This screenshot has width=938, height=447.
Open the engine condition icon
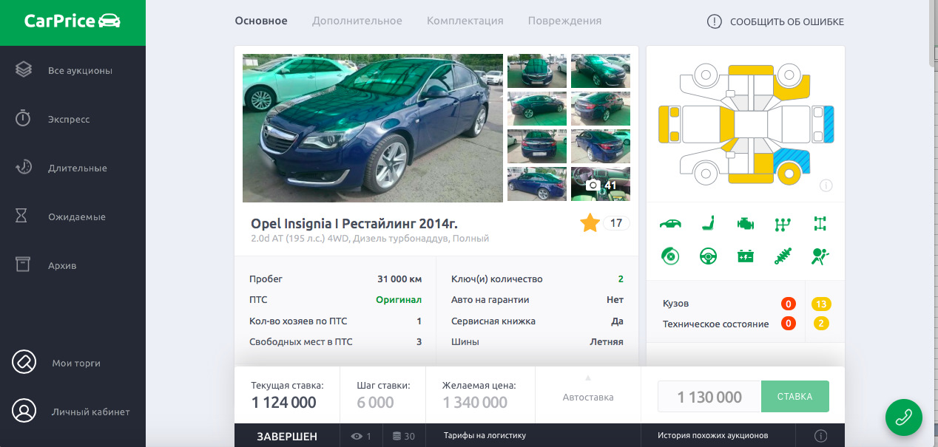[x=745, y=223]
